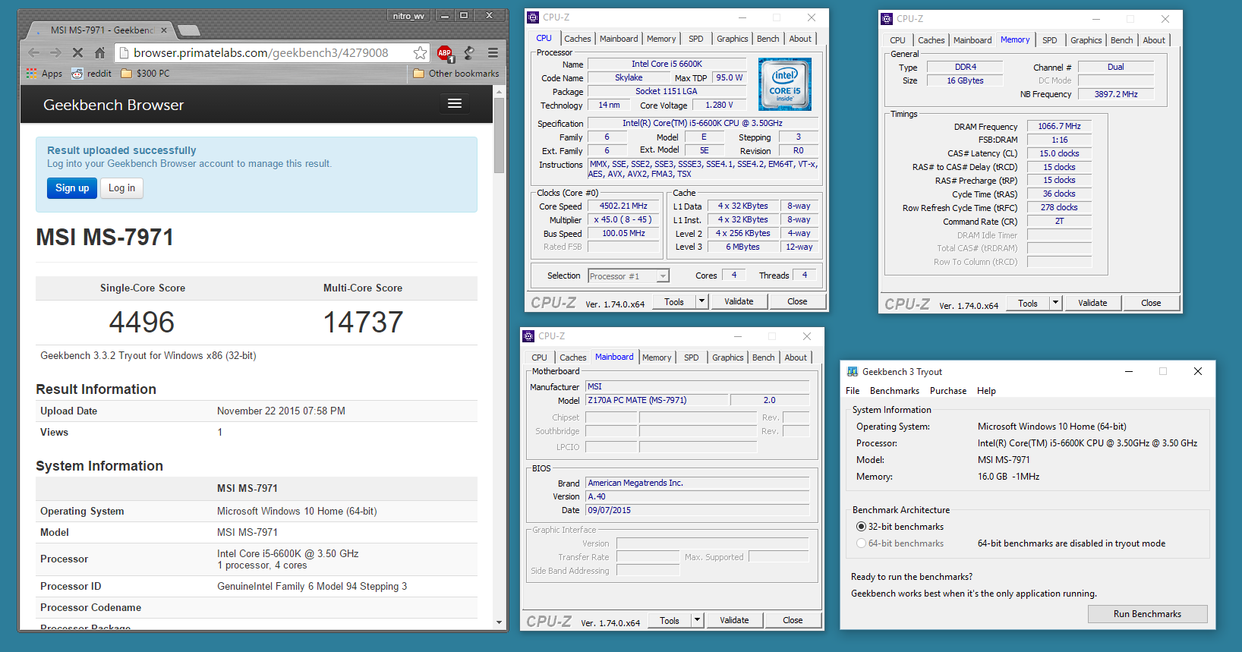The image size is (1242, 652).
Task: Open the About tab in the Memory window
Action: click(1154, 40)
